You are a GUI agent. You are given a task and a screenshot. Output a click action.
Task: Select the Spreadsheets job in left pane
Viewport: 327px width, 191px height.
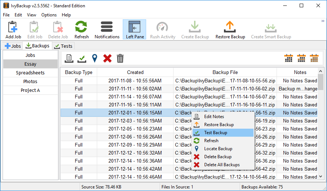(30, 73)
